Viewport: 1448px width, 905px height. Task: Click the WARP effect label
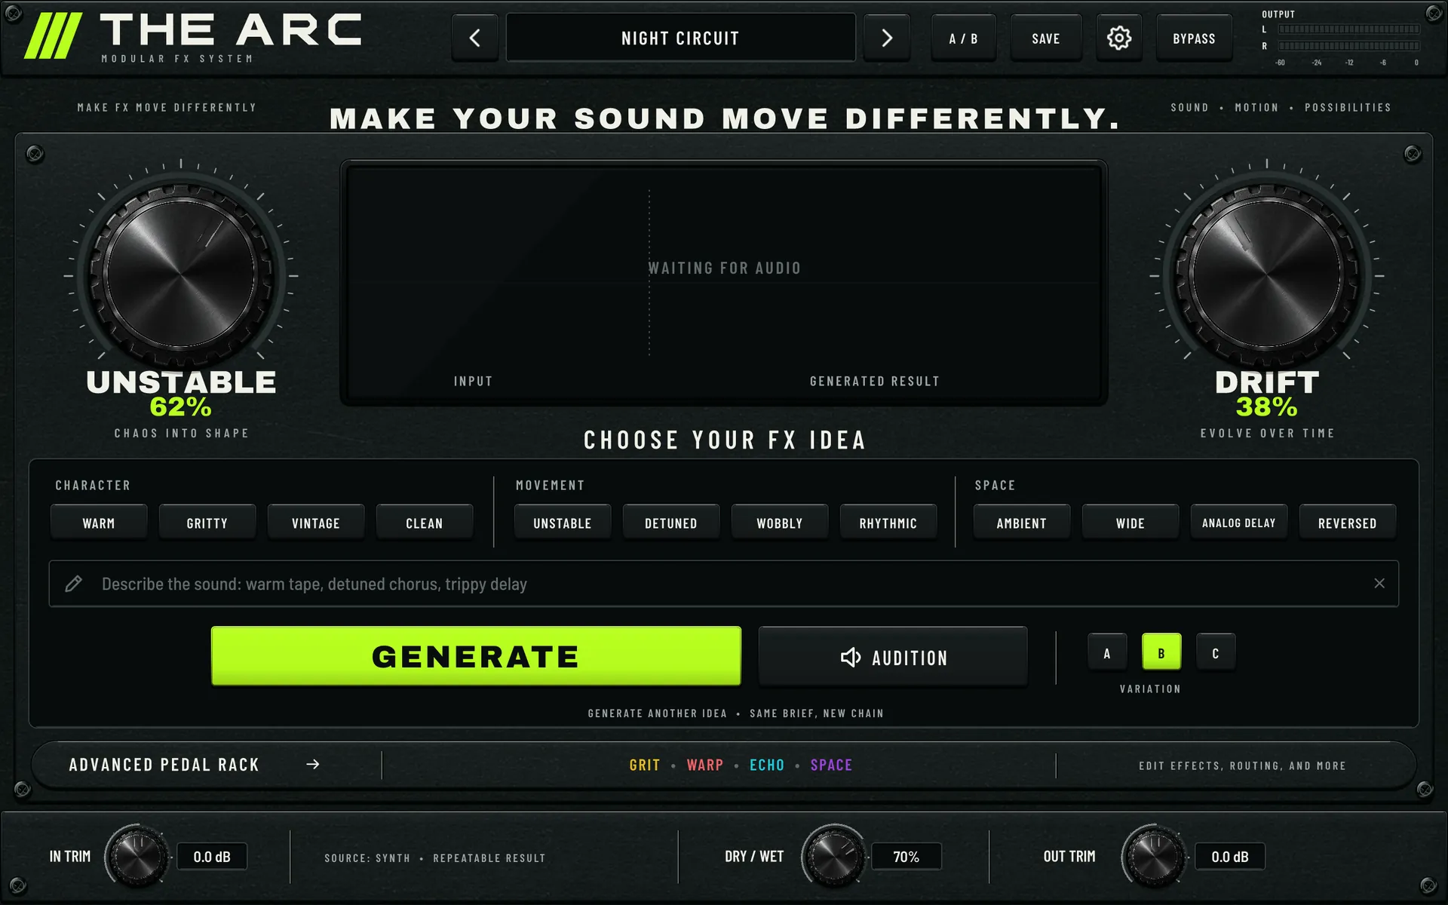click(x=705, y=765)
